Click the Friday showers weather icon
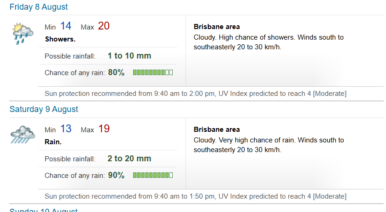Image resolution: width=386 pixels, height=212 pixels. [23, 34]
